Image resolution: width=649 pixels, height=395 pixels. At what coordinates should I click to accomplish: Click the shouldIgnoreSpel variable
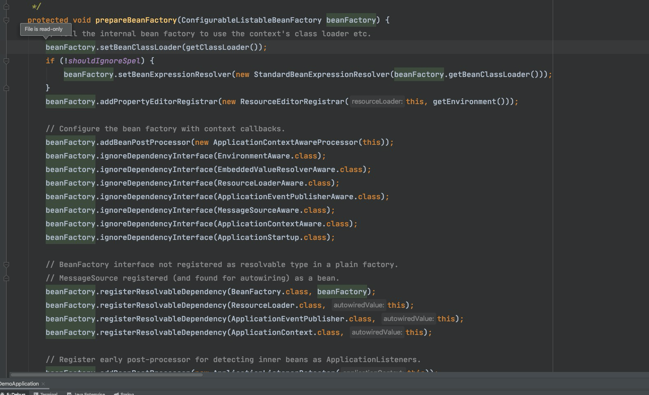click(105, 61)
